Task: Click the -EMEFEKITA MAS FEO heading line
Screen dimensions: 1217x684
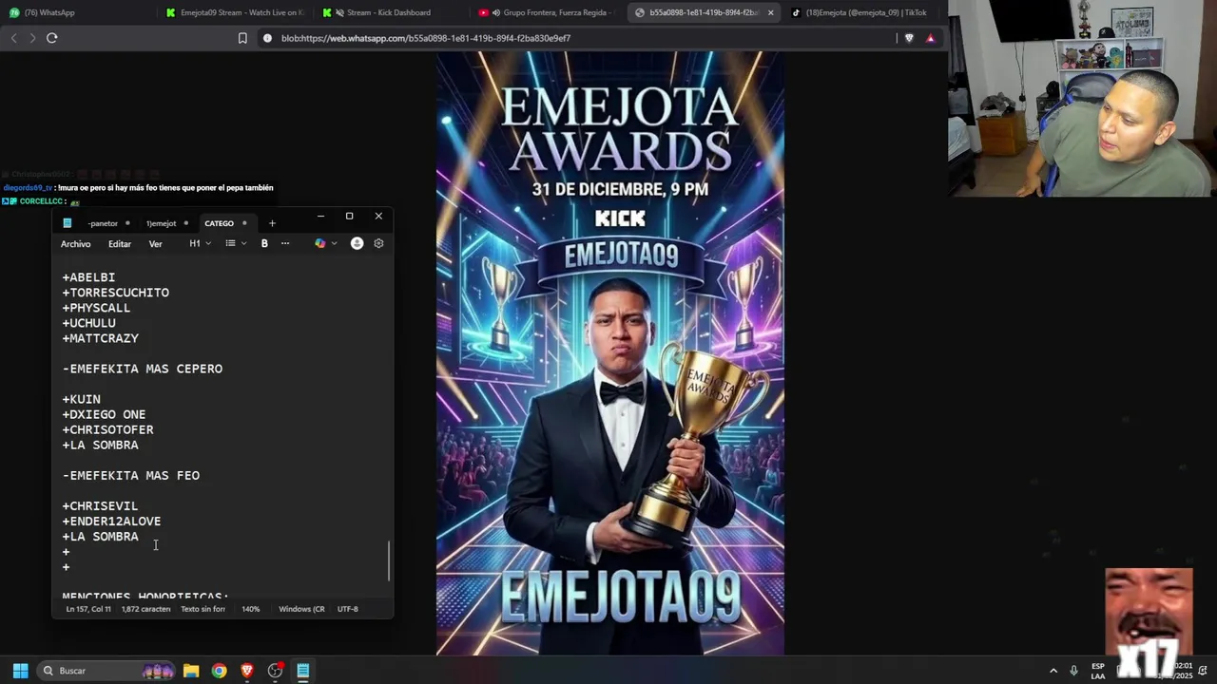Action: click(131, 475)
